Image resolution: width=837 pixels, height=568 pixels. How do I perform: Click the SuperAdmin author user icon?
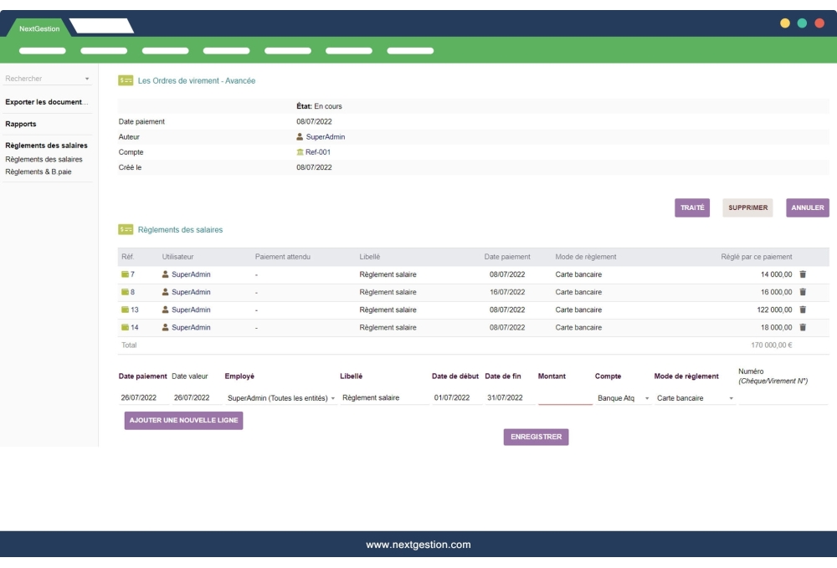(x=300, y=137)
